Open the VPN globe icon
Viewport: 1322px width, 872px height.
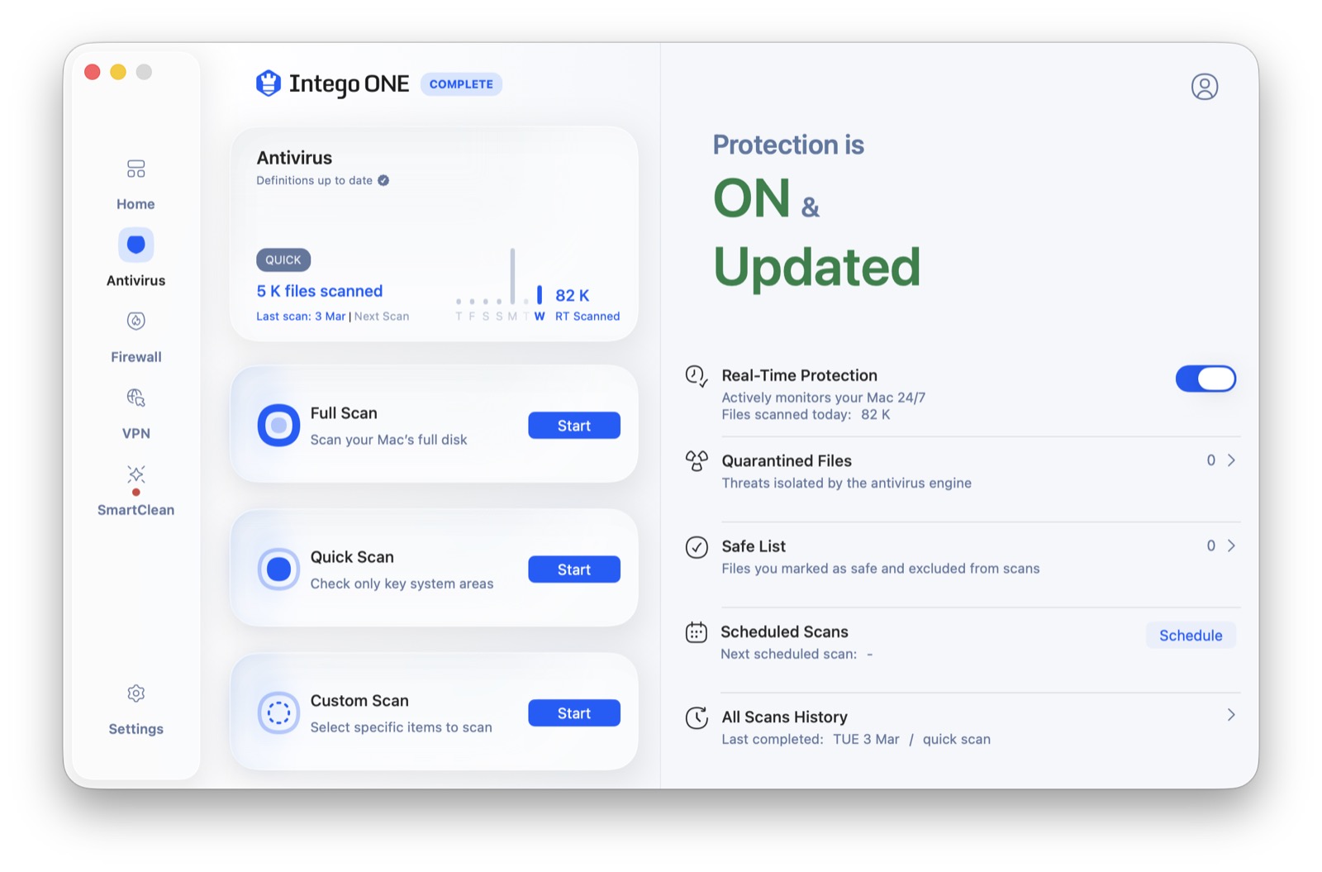[136, 398]
